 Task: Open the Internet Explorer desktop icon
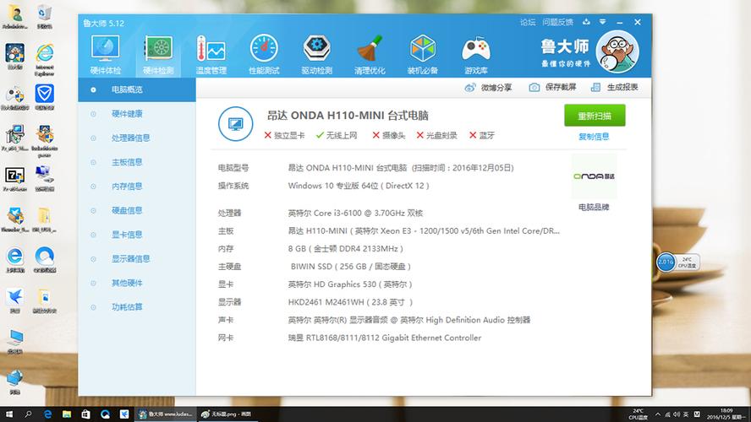point(45,59)
